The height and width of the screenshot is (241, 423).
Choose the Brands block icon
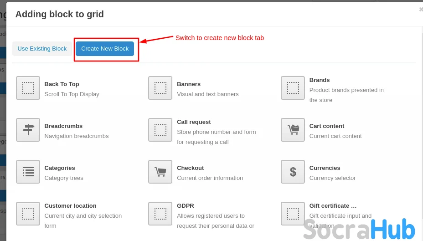(293, 88)
